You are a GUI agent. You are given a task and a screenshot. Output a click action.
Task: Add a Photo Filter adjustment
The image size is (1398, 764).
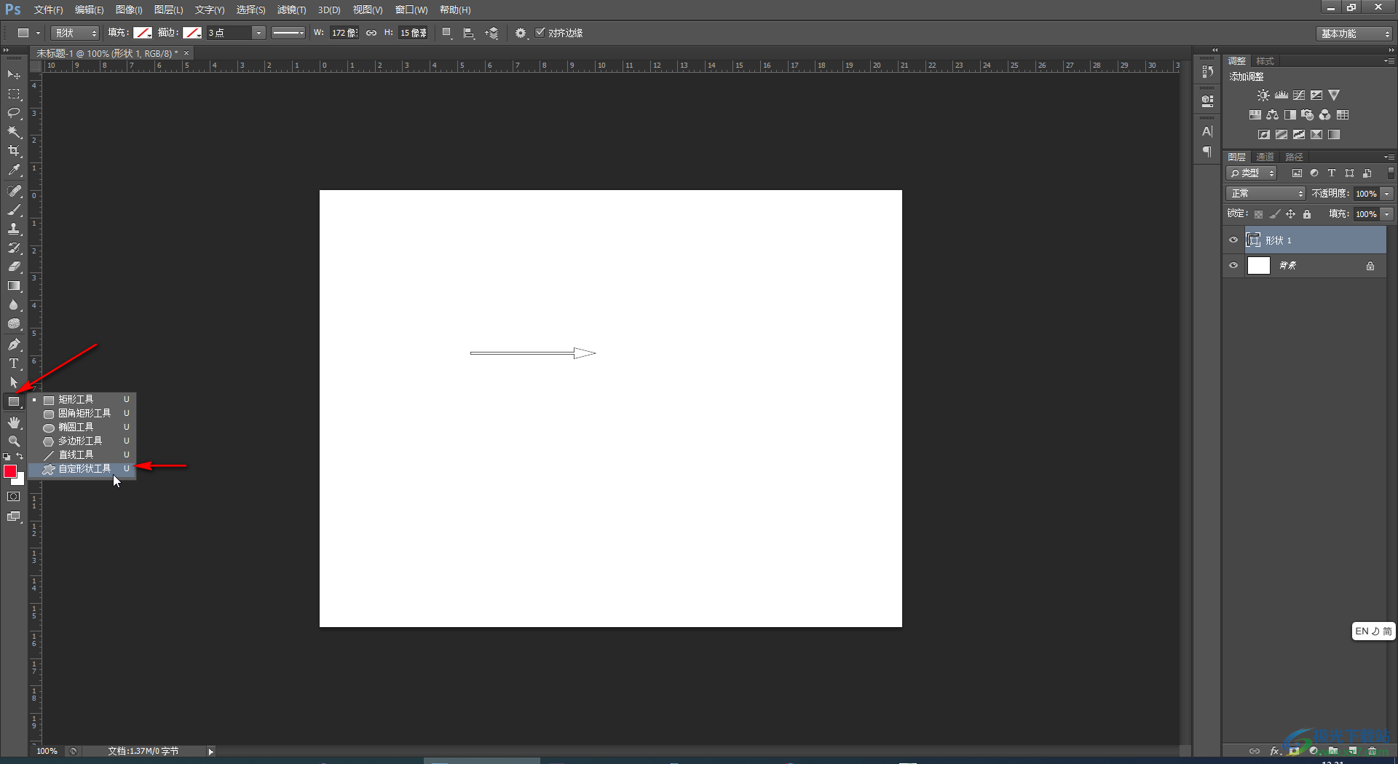[x=1308, y=115]
